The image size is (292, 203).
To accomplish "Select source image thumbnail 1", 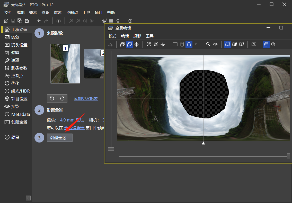I will point(65,64).
